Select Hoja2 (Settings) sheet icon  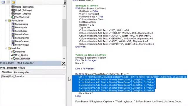pos(13,10)
